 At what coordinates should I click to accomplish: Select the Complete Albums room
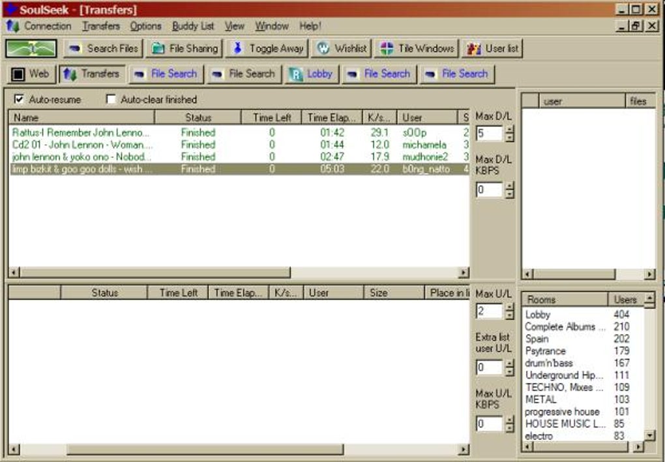(583, 326)
